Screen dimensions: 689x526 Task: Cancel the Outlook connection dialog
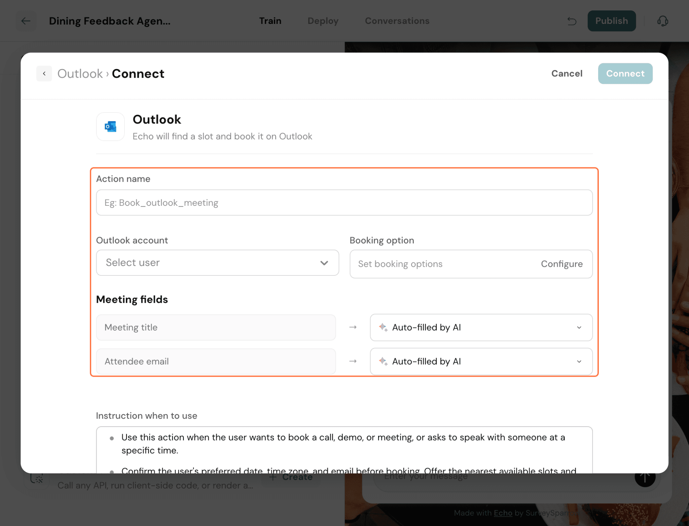[x=567, y=73]
